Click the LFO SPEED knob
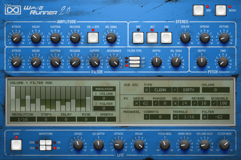This screenshot has height=160, width=241. coord(78,145)
